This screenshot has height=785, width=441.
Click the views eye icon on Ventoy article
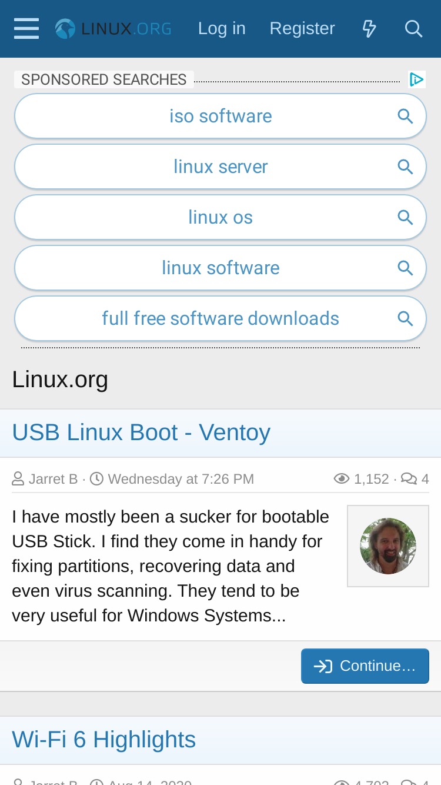point(342,479)
